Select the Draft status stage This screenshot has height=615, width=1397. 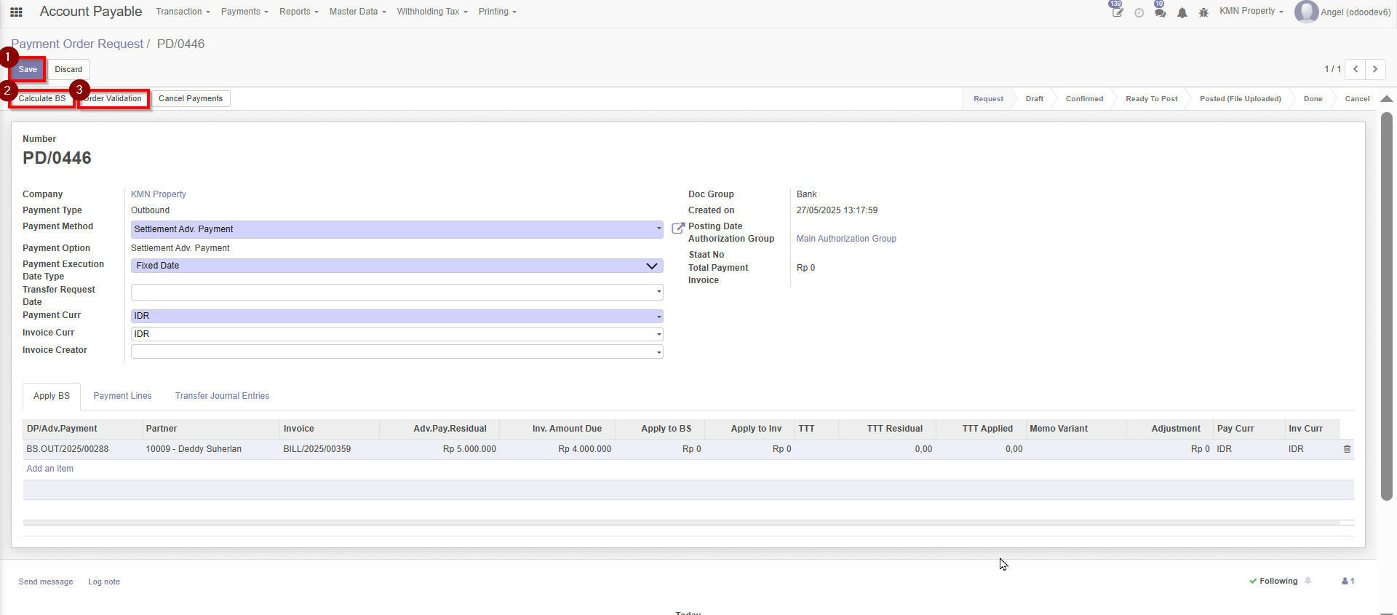(x=1034, y=99)
